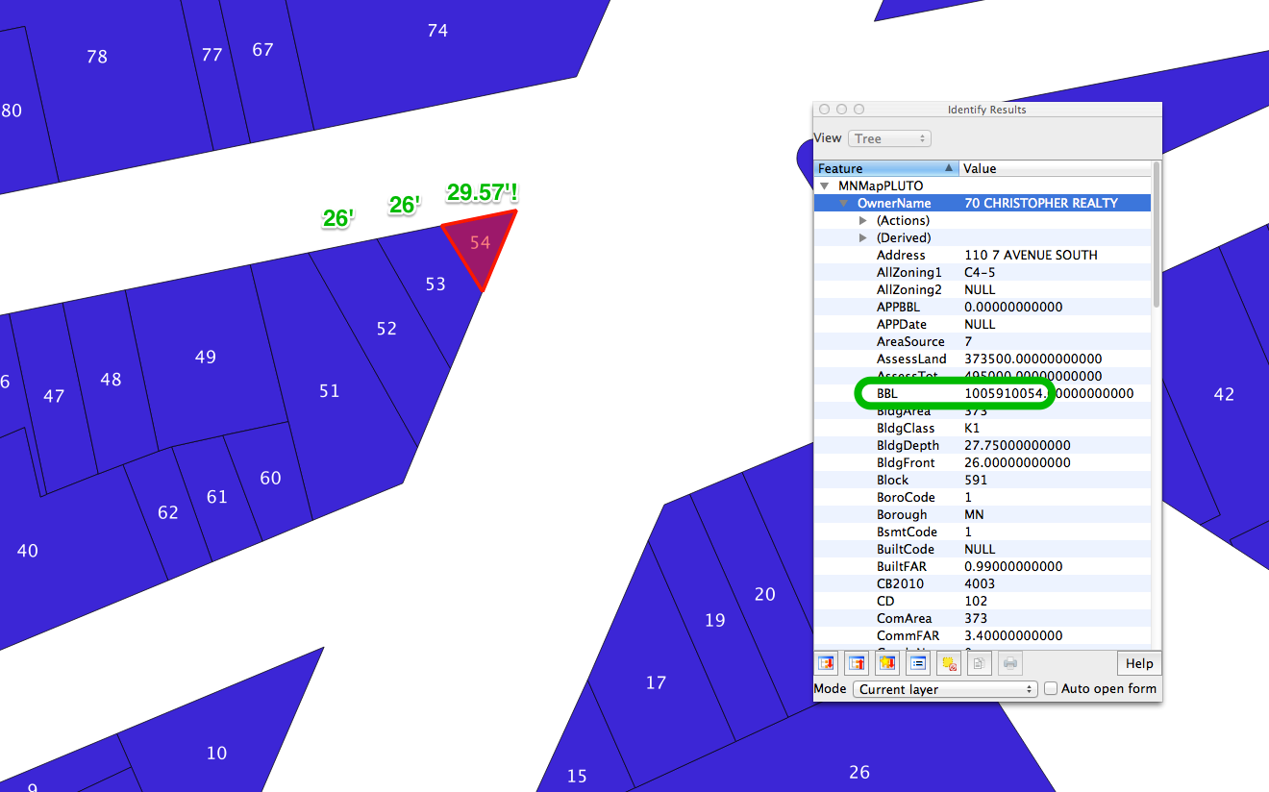
Task: Select the Address row in results
Action: pyautogui.click(x=982, y=255)
